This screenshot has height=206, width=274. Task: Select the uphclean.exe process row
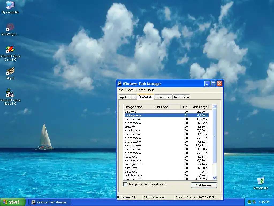167,175
